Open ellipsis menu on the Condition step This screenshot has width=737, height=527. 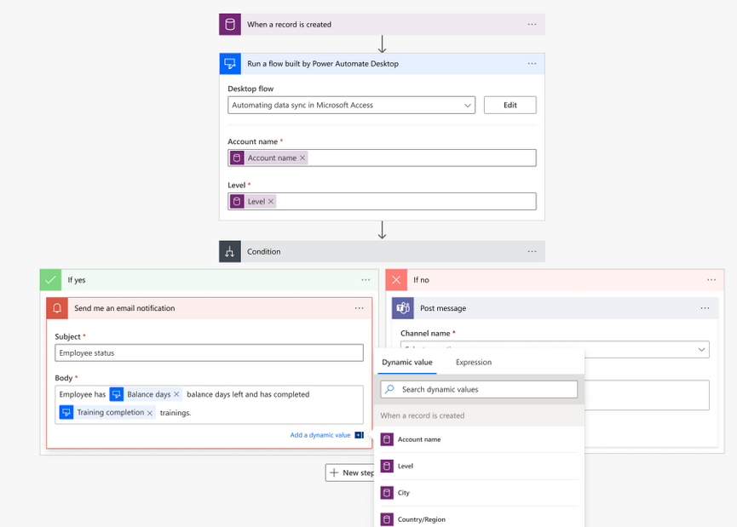point(532,252)
